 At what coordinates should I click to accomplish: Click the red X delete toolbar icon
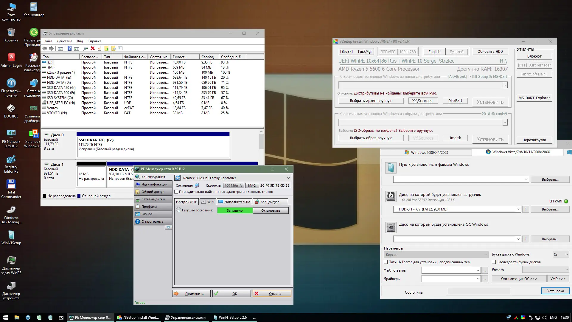click(x=93, y=48)
